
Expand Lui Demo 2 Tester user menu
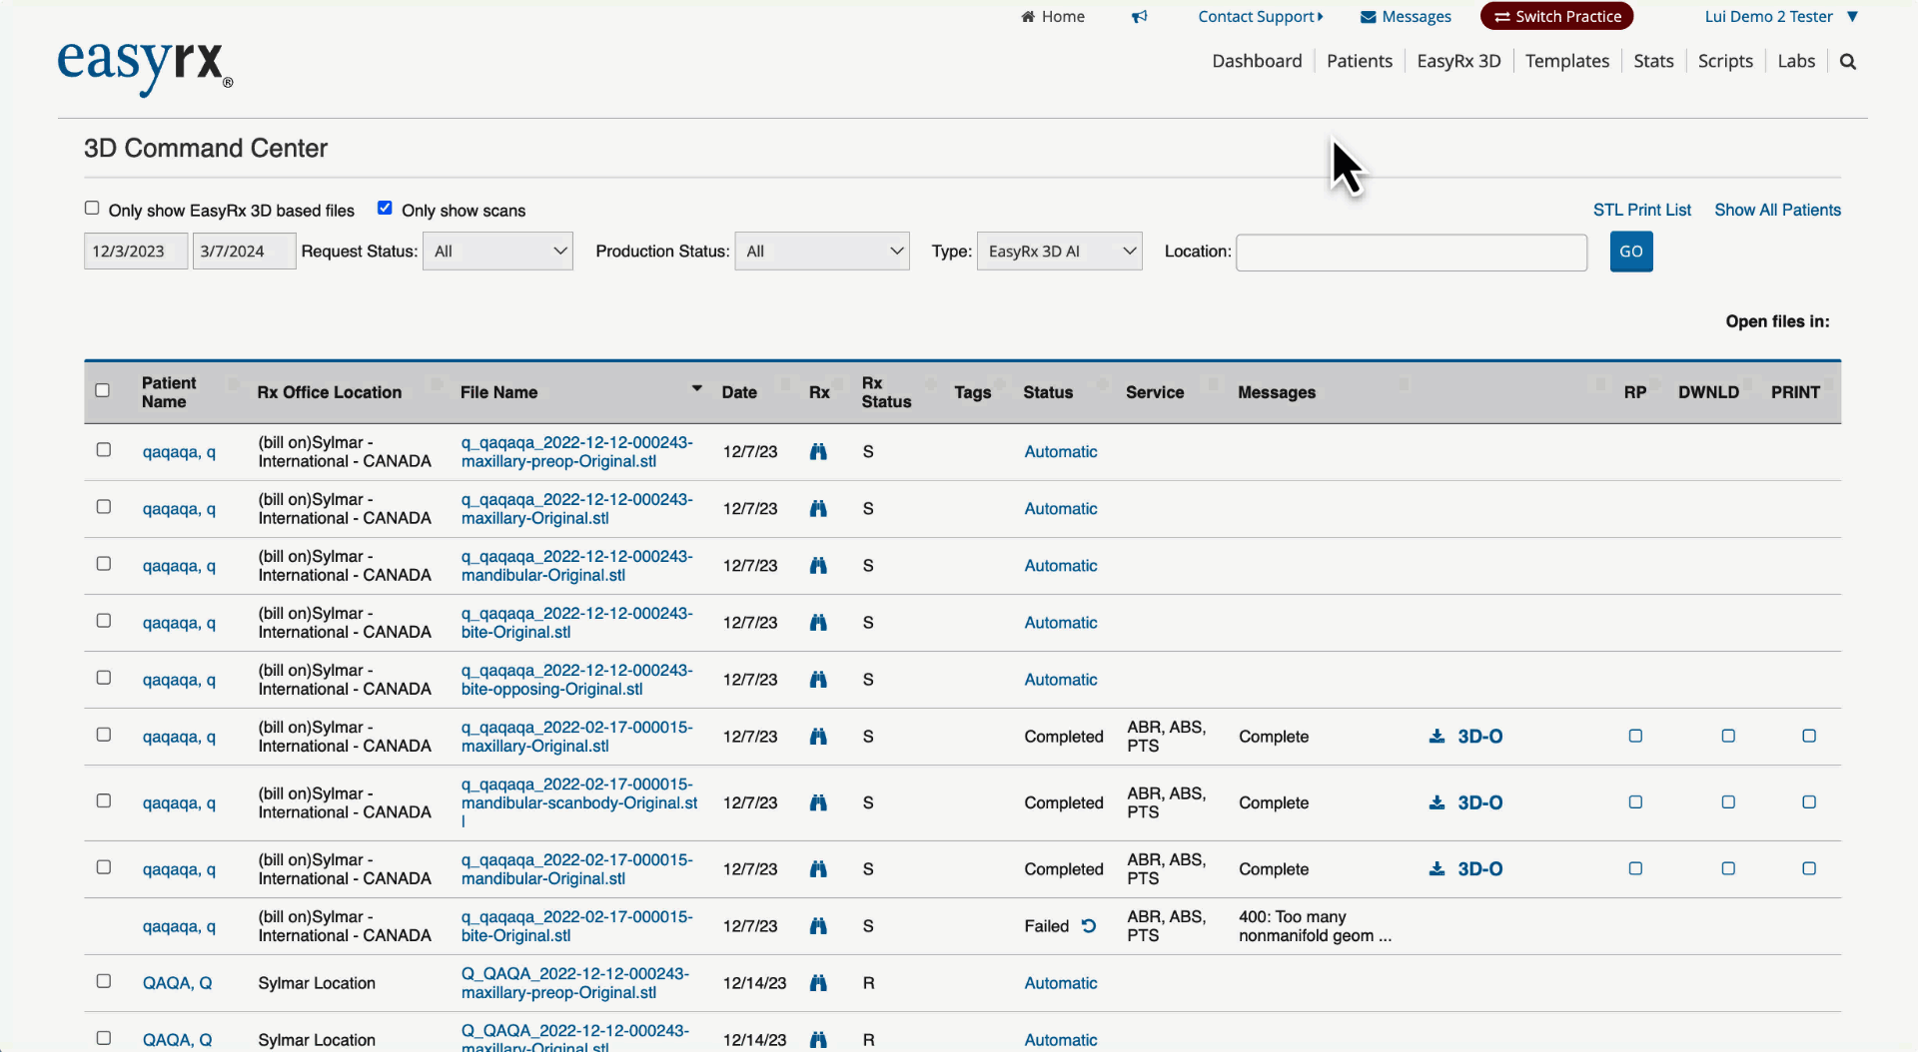pyautogui.click(x=1781, y=17)
